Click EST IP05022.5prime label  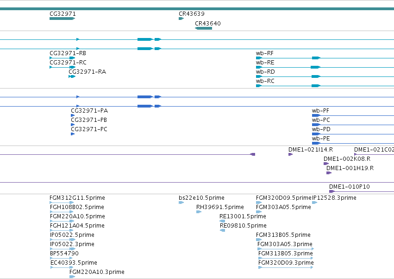pyautogui.click(x=72, y=235)
